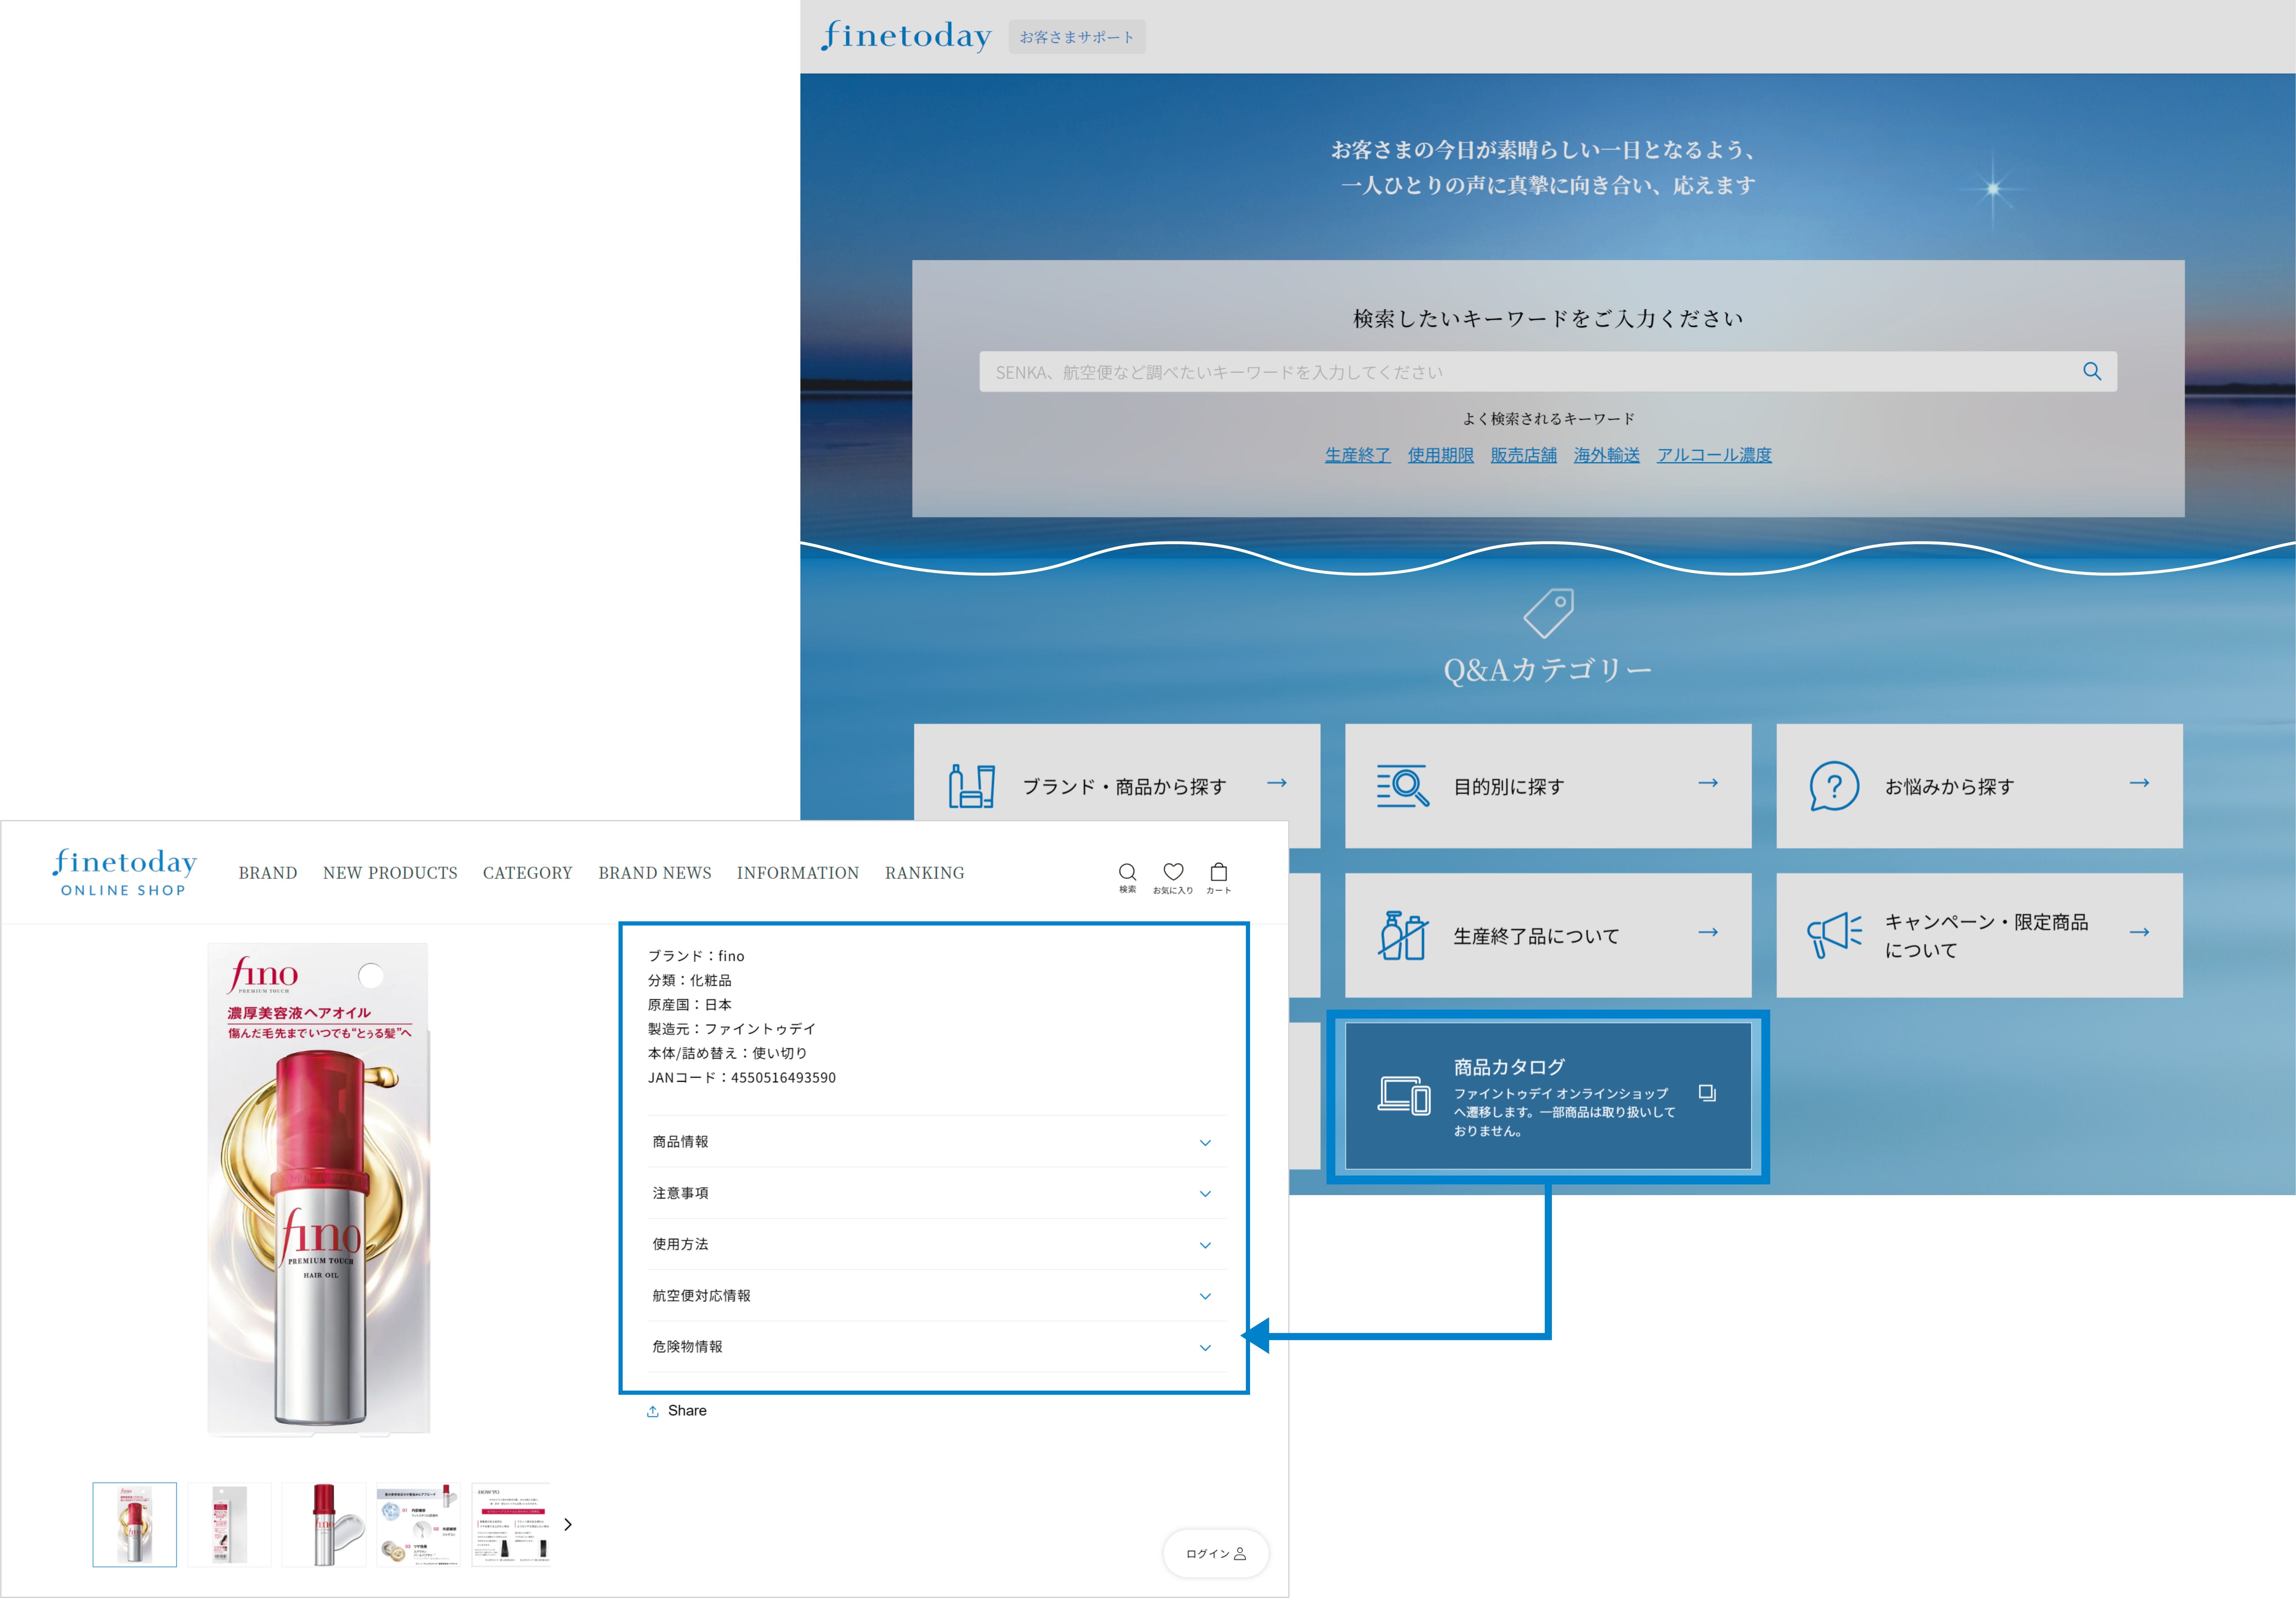
Task: Expand the 注意事項 section chevron
Action: (1205, 1194)
